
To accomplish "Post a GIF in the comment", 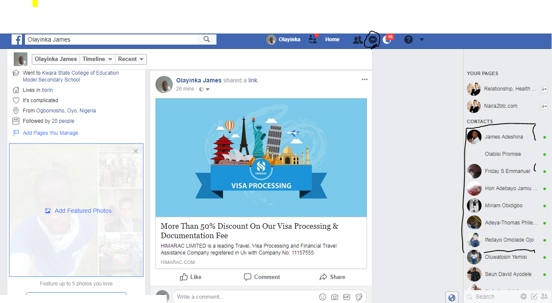I will pos(346,297).
